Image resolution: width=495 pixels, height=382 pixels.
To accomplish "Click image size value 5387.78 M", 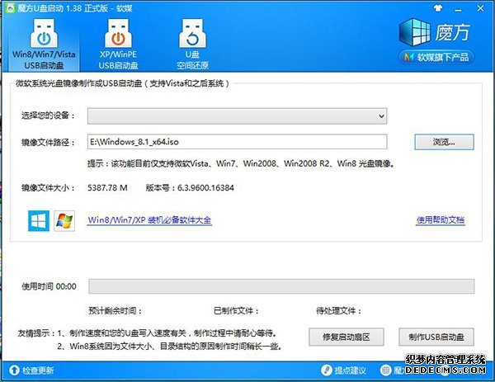I will tap(107, 188).
